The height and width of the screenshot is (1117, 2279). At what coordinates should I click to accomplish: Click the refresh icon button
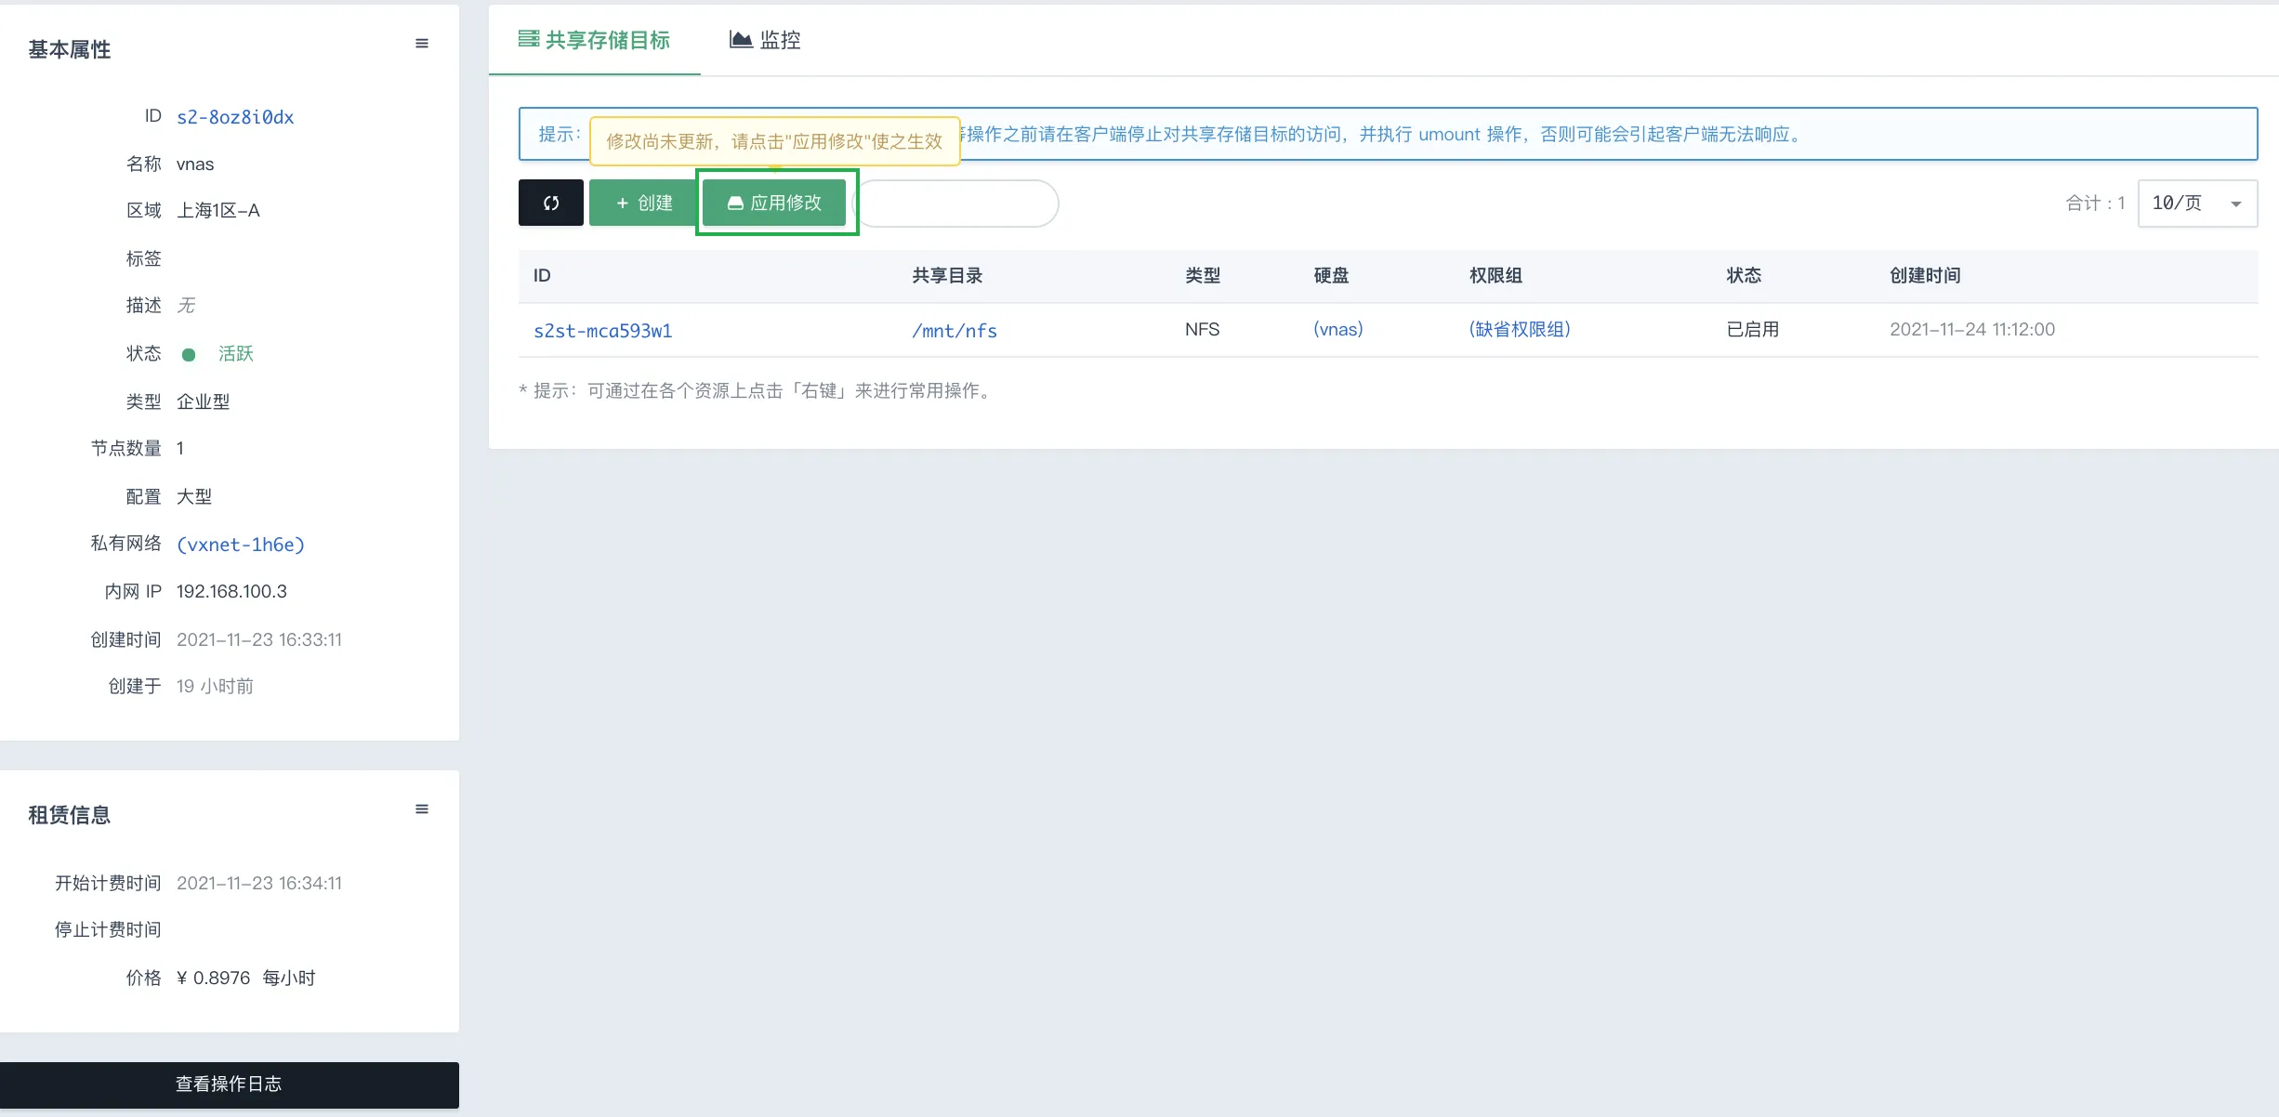point(551,203)
